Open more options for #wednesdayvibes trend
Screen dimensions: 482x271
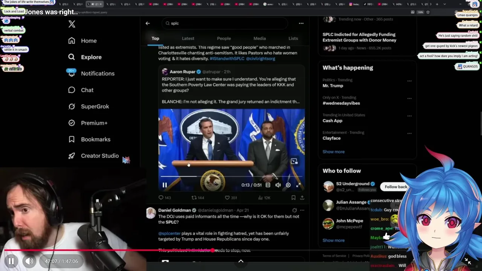tap(409, 98)
